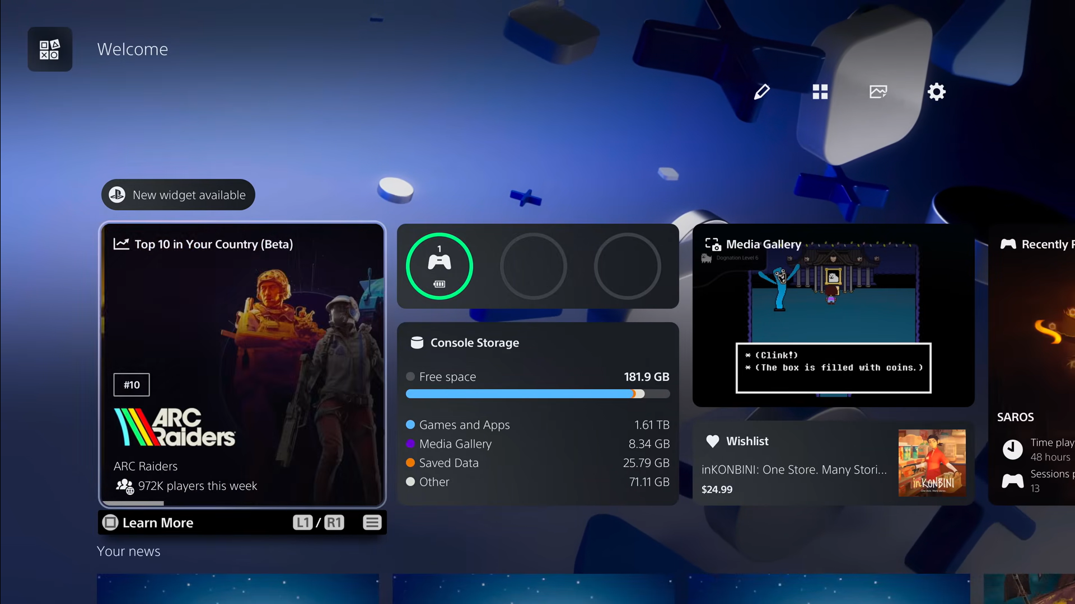Click the blue Games and Apps color dot

coord(410,425)
